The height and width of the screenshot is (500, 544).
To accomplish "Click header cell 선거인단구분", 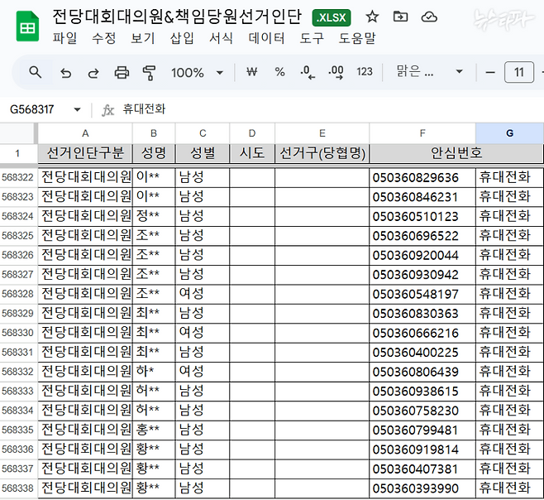I will point(85,153).
